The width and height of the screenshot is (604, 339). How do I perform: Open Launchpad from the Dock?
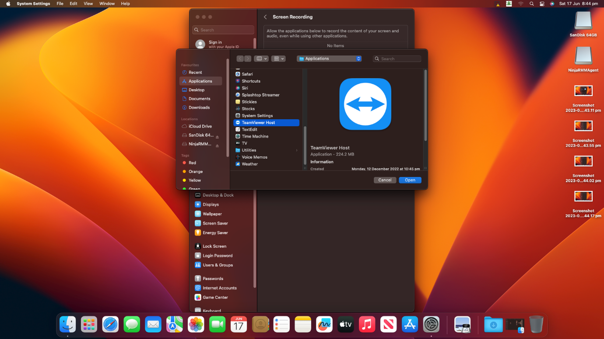[89, 325]
